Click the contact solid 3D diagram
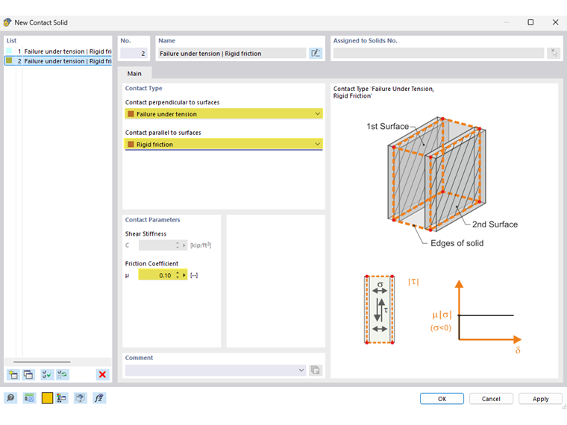Screen dimensions: 567x425 click(x=437, y=174)
